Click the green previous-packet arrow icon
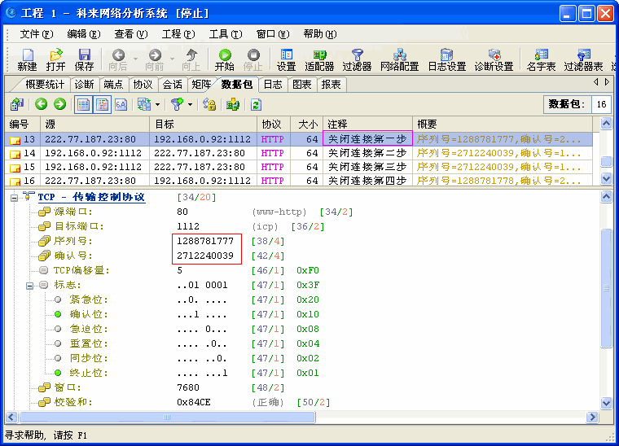 41,104
